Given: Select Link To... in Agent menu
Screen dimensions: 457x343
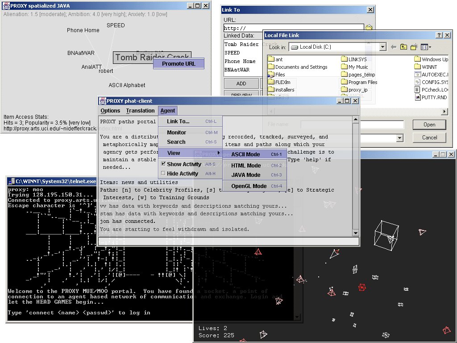Looking at the screenshot, I should (x=178, y=121).
